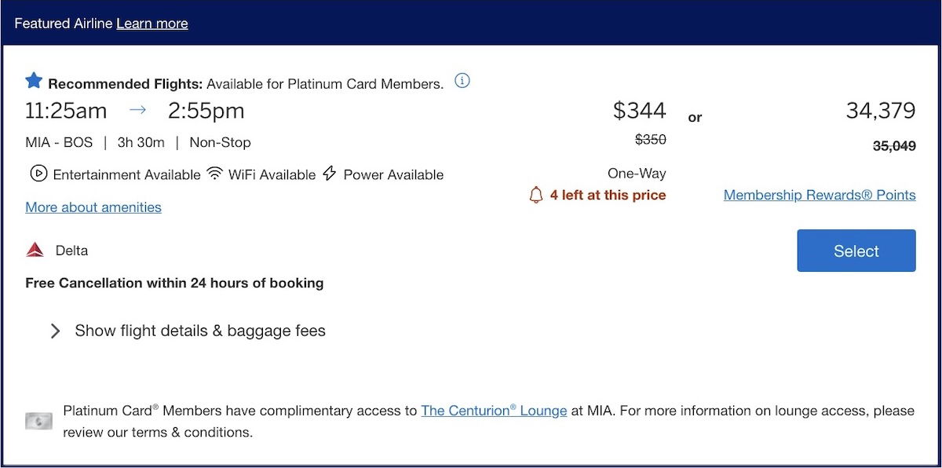The width and height of the screenshot is (942, 468).
Task: Click the Delta airline logo
Action: click(35, 250)
